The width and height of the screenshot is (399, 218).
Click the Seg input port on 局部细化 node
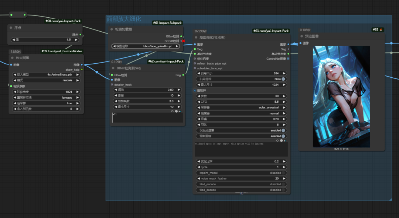coord(195,49)
